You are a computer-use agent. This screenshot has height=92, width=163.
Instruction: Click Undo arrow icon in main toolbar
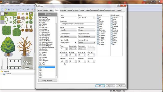click(x=28, y=9)
